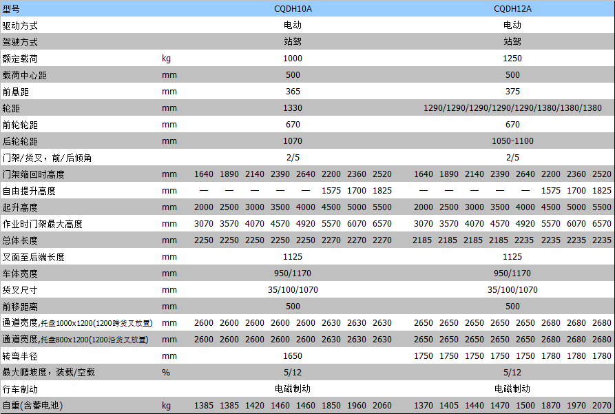Select the 2060 weight value
Screen dimensions: 615x414
click(382, 406)
